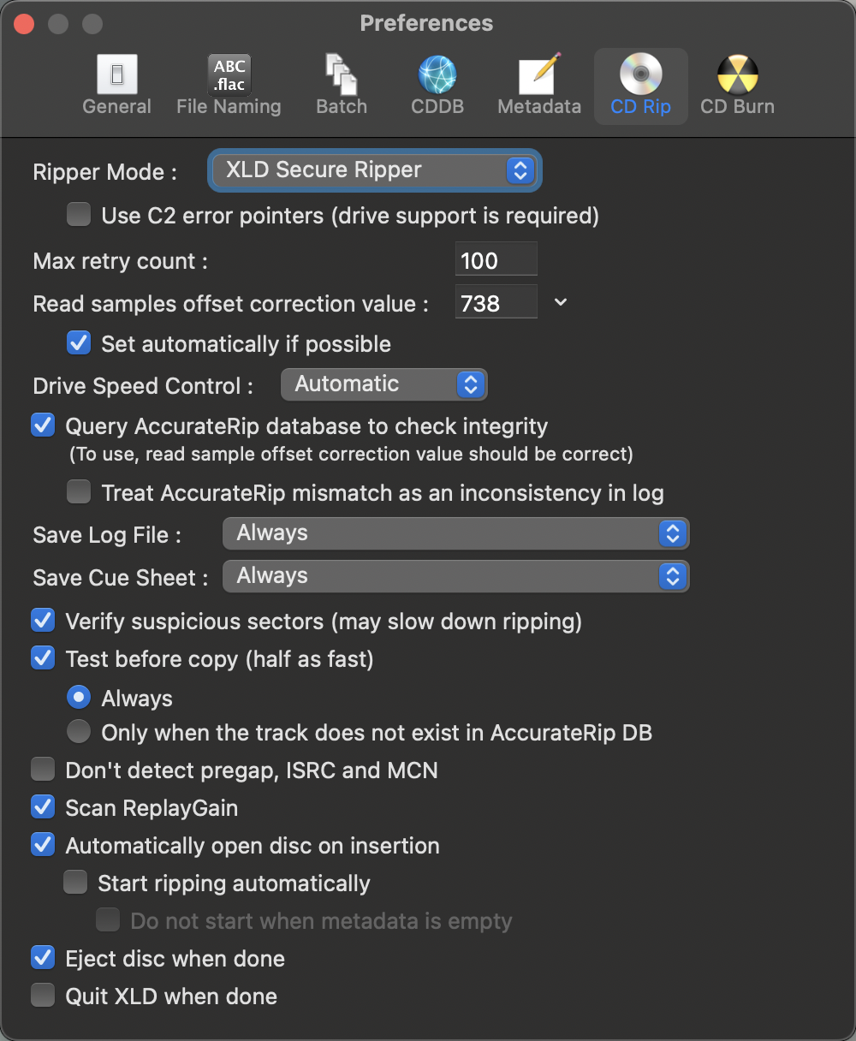Select the Metadata notepad icon
Screen dimensions: 856x1041
539,75
